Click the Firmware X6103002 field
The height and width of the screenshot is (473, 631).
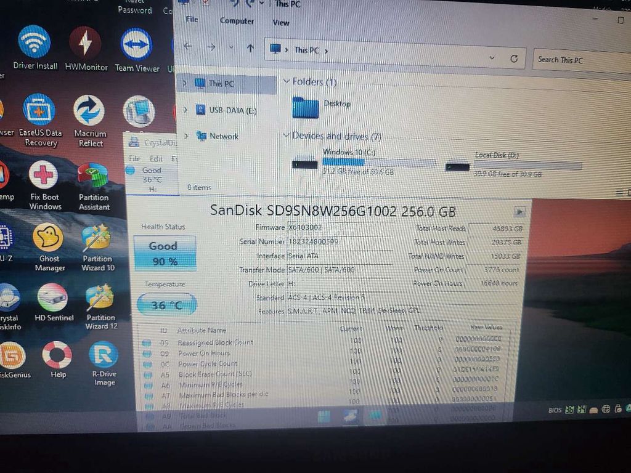tap(340, 227)
